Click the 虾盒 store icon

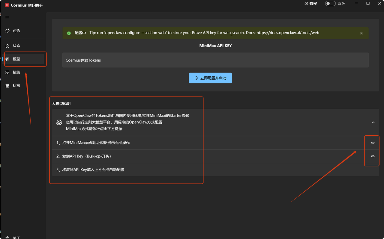point(7,85)
